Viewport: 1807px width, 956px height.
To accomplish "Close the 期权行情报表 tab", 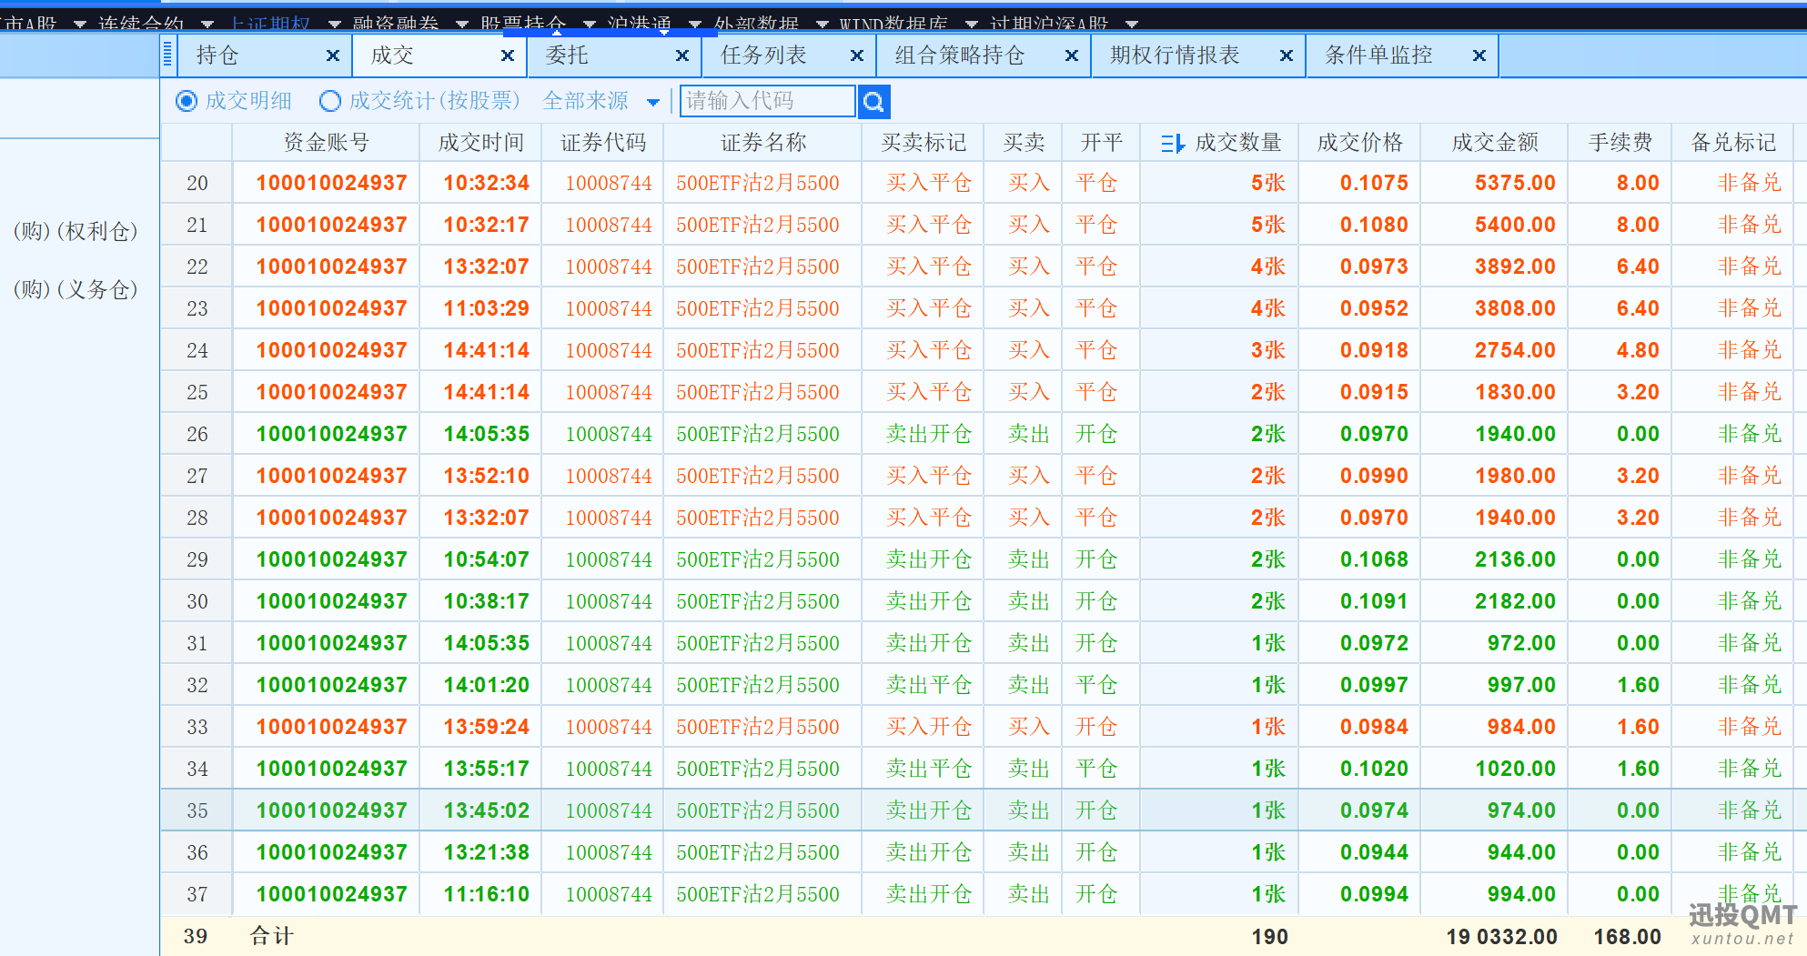I will click(1287, 55).
